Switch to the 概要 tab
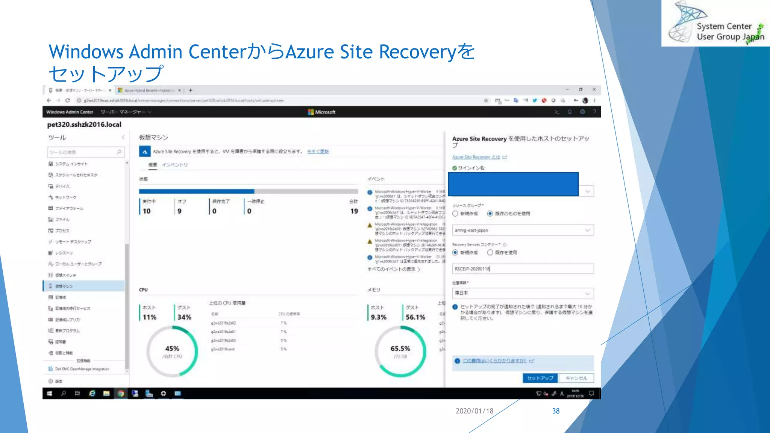Image resolution: width=770 pixels, height=433 pixels. click(153, 165)
